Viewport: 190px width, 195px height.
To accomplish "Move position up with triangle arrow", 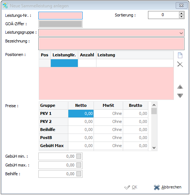I will [x=180, y=87].
